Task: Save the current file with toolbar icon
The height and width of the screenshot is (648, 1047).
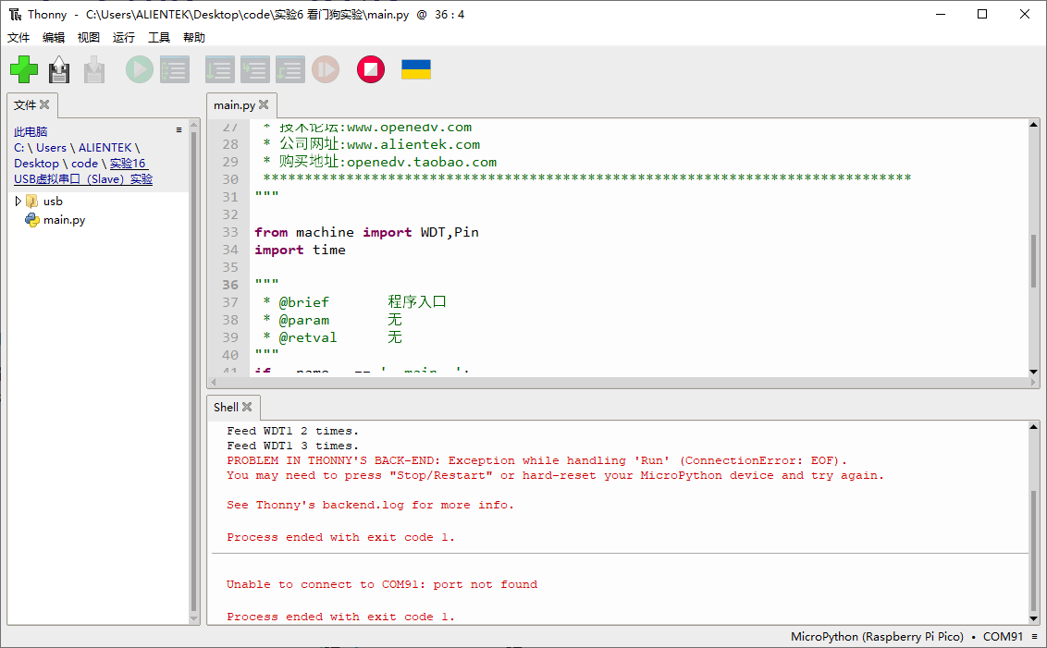Action: click(94, 69)
